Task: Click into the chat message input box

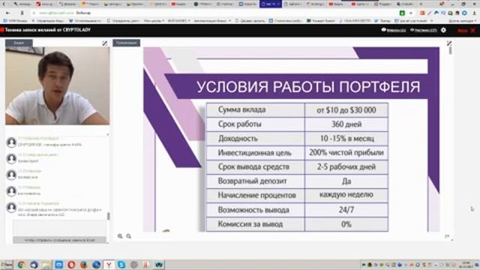Action: 60,227
